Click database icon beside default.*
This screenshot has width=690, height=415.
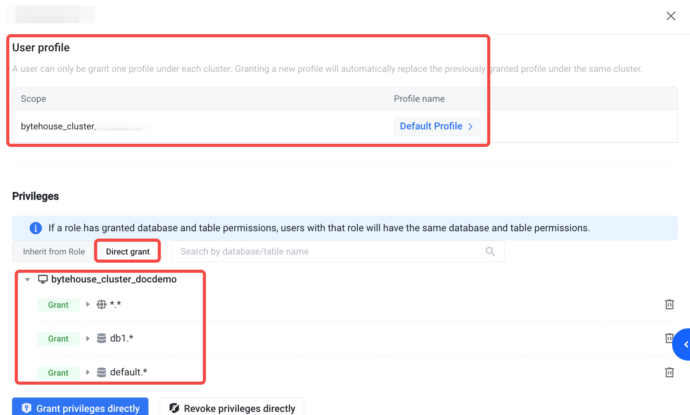point(101,372)
